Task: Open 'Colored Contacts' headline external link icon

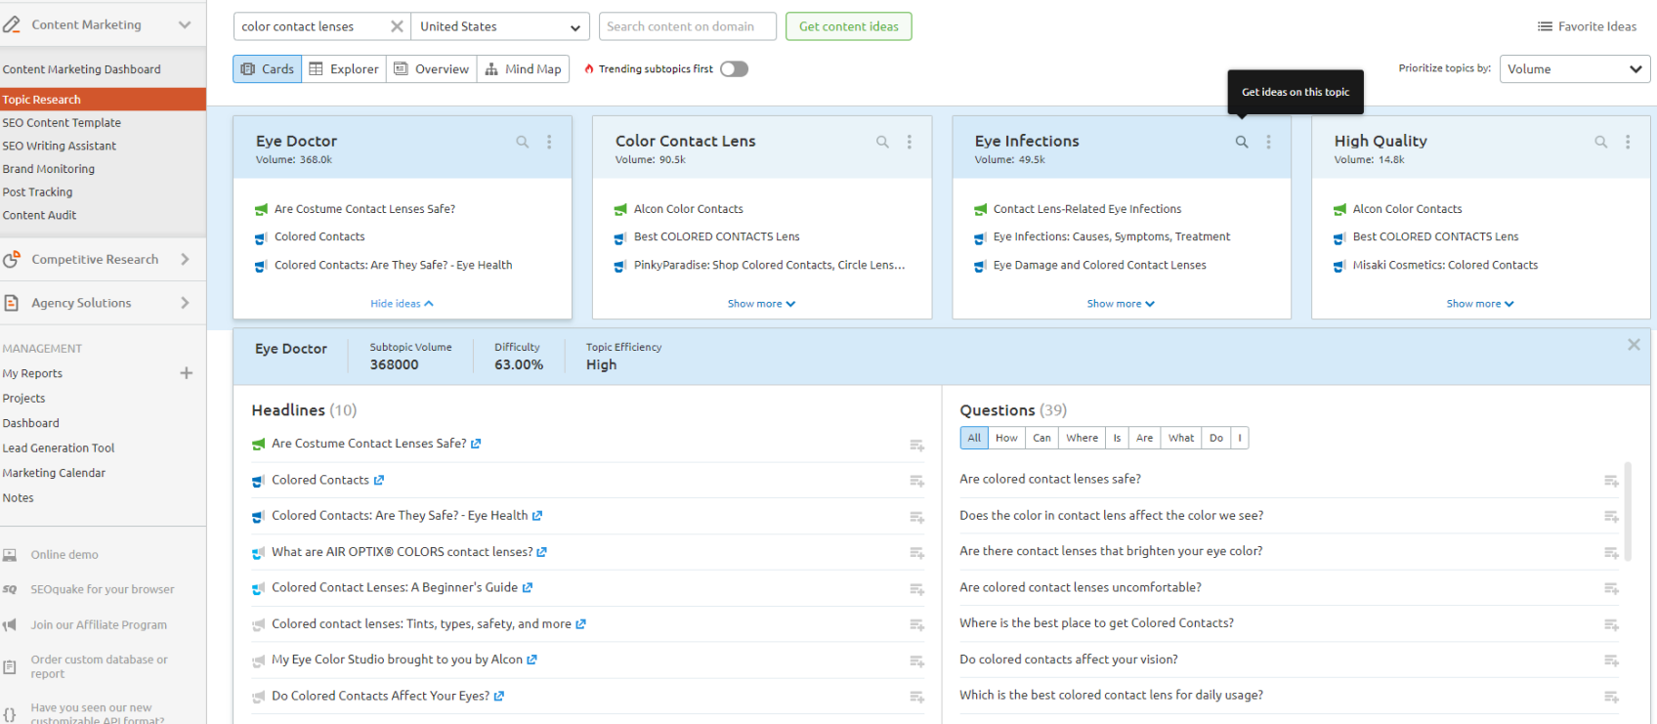Action: 379,481
